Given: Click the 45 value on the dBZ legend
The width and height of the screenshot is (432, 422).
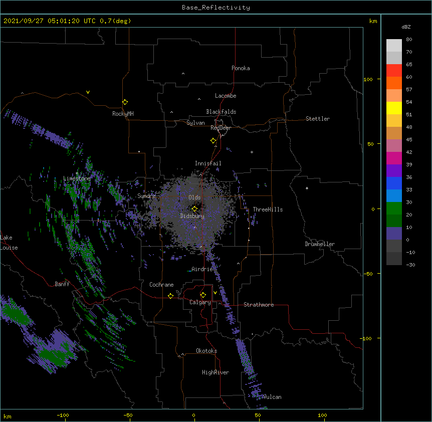Looking at the screenshot, I should (409, 140).
